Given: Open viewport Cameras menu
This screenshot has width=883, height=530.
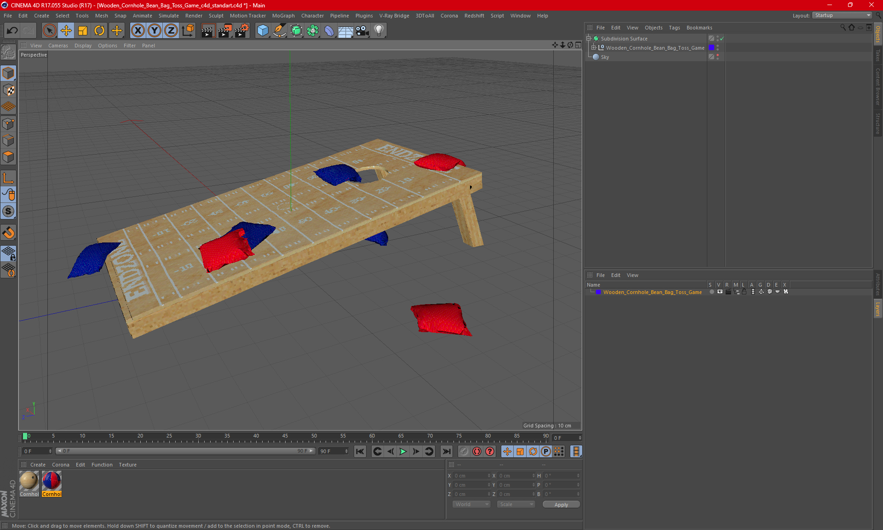Looking at the screenshot, I should point(58,46).
